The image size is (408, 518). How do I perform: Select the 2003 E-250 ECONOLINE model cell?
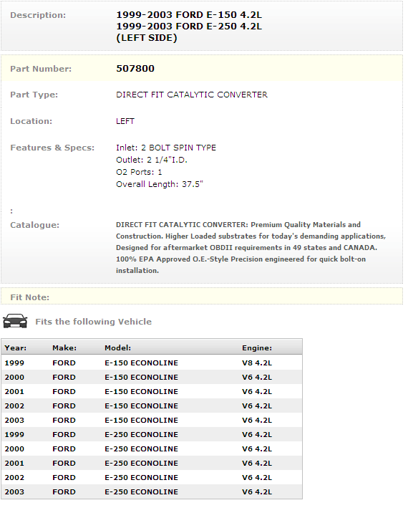point(141,492)
